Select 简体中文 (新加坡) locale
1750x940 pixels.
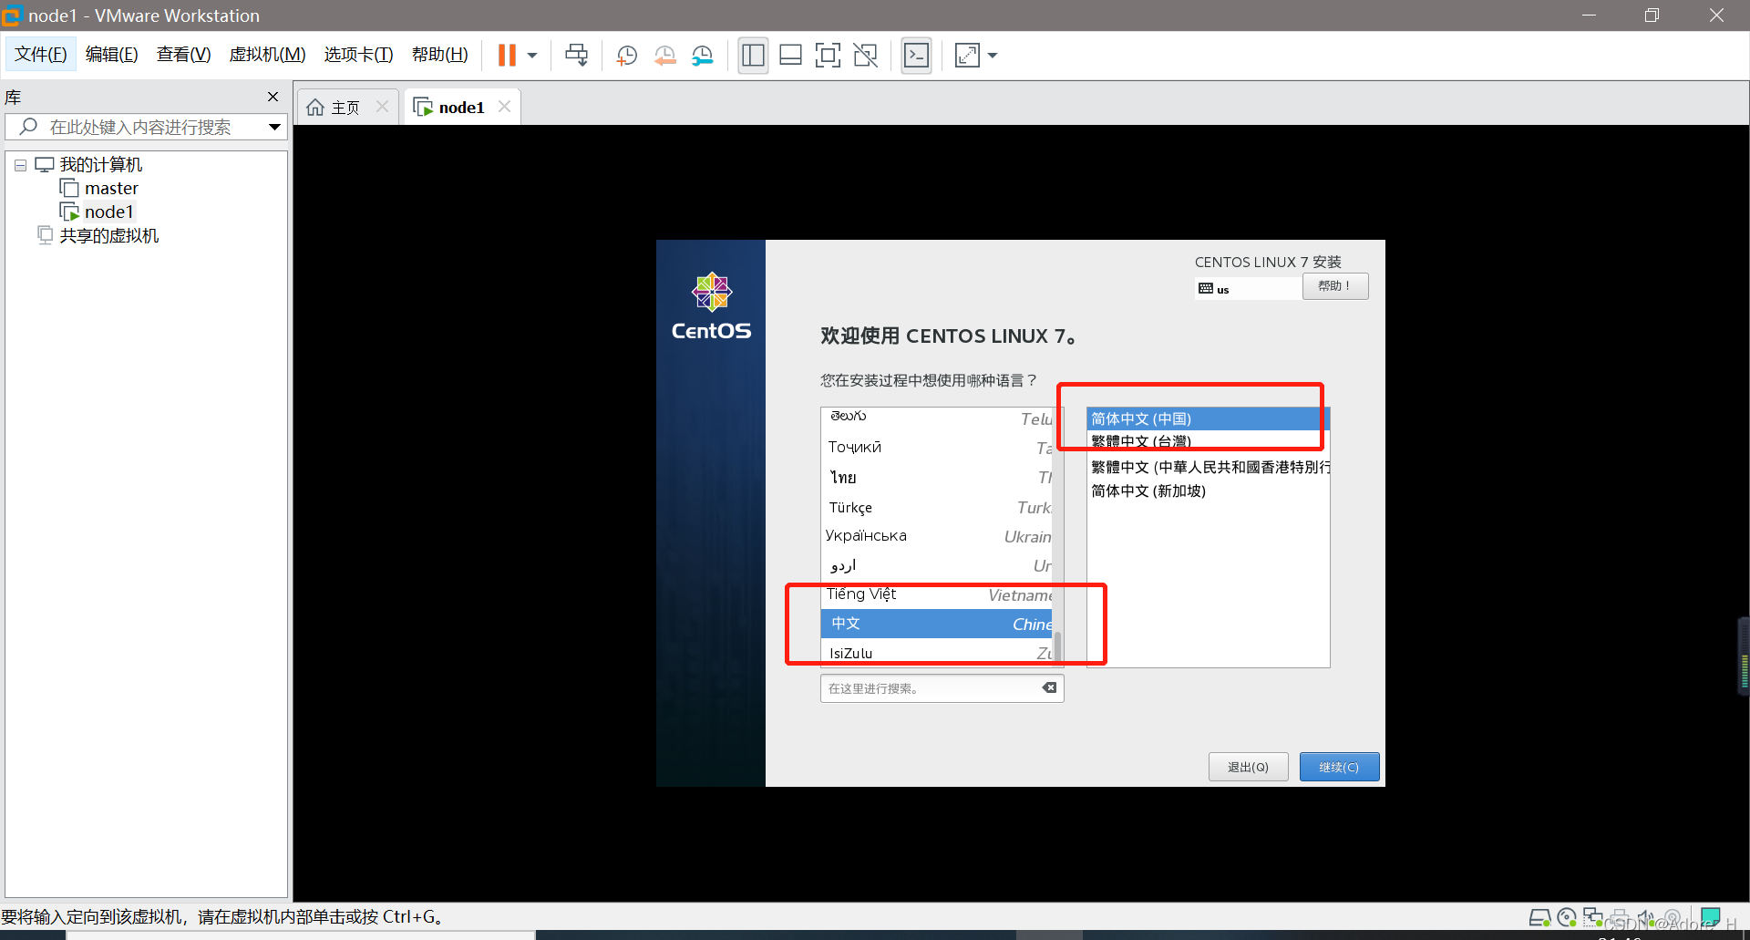[x=1209, y=491]
